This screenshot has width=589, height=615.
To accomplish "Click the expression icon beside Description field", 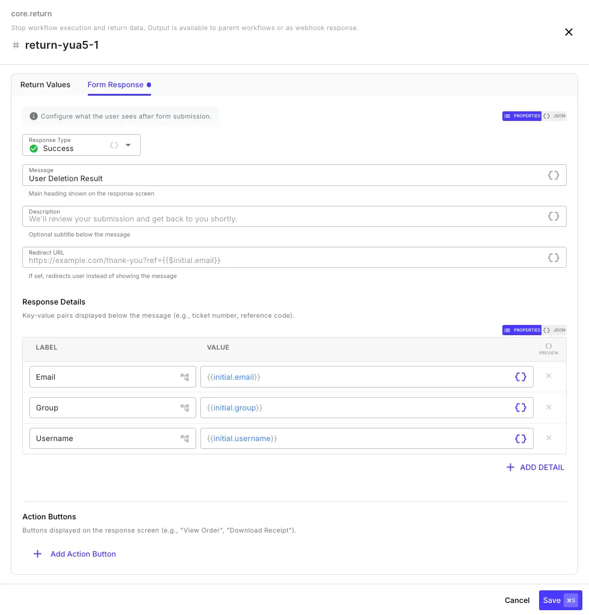I will (553, 216).
